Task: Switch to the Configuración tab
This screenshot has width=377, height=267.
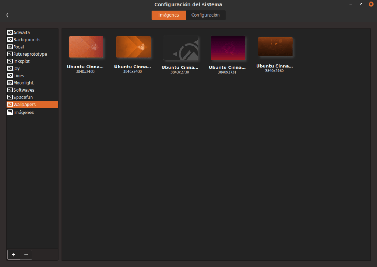Action: (x=205, y=15)
